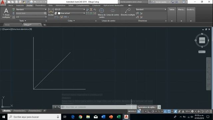The height and width of the screenshot is (120, 213).
Task: Switch to the Vista ribbon tab
Action: [51, 5]
